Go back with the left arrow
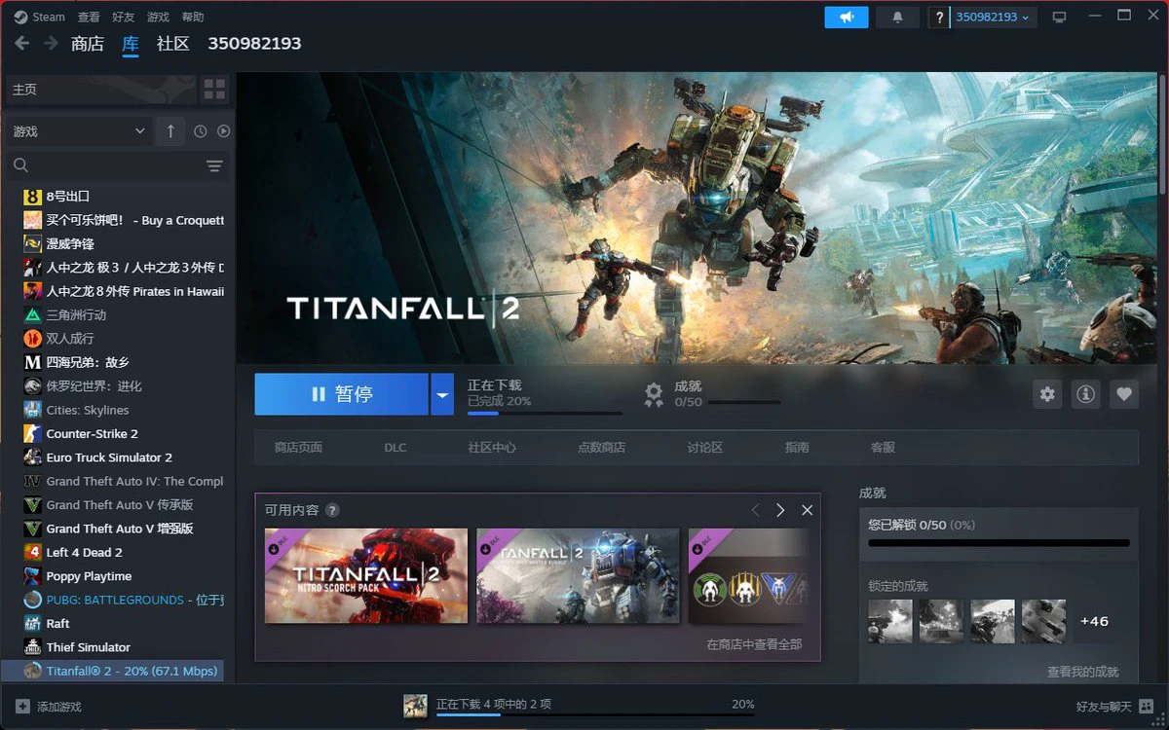 (22, 43)
